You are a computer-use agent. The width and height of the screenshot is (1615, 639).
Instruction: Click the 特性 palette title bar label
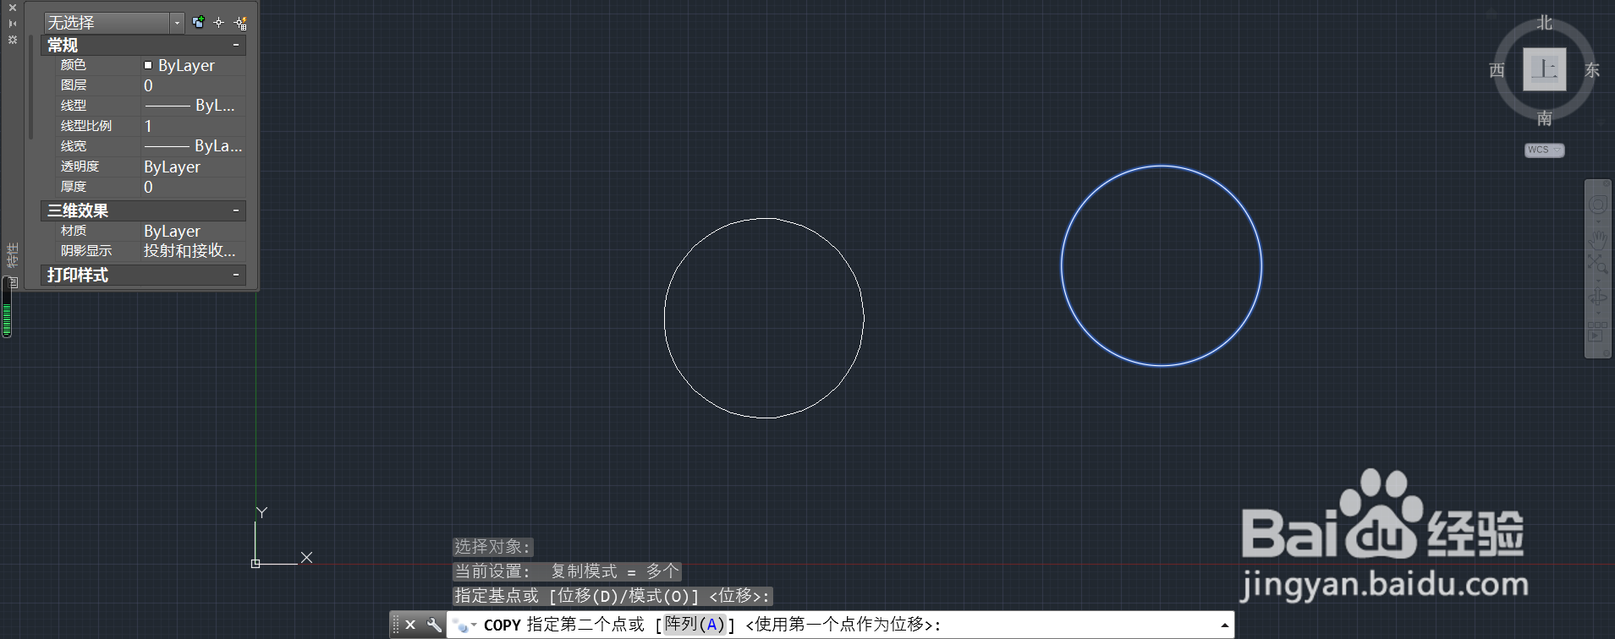point(12,255)
